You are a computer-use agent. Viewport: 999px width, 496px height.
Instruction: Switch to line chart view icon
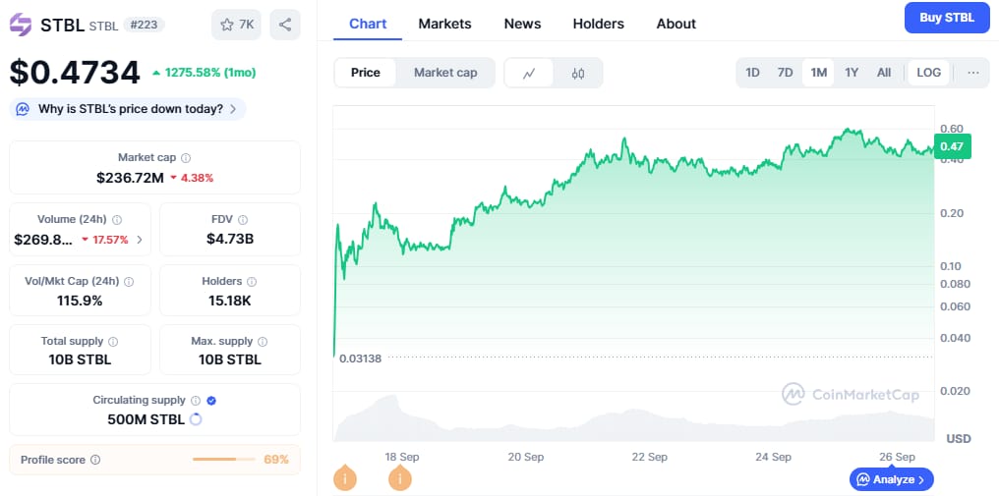pos(529,73)
